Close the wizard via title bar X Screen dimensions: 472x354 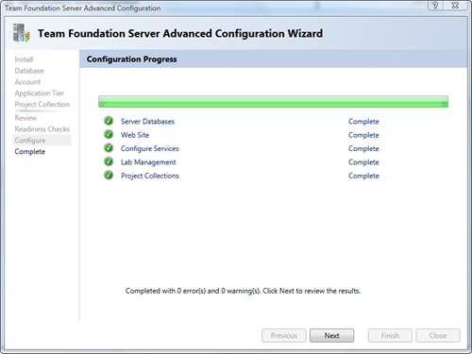click(x=455, y=6)
